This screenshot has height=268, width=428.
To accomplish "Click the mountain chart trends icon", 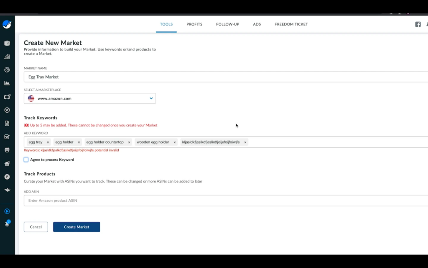I will point(7,83).
